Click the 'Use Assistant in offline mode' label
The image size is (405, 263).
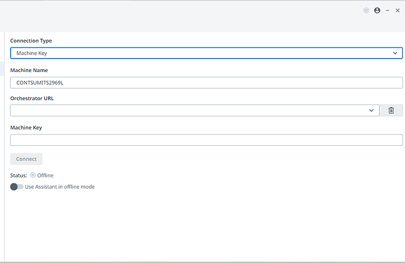[60, 187]
